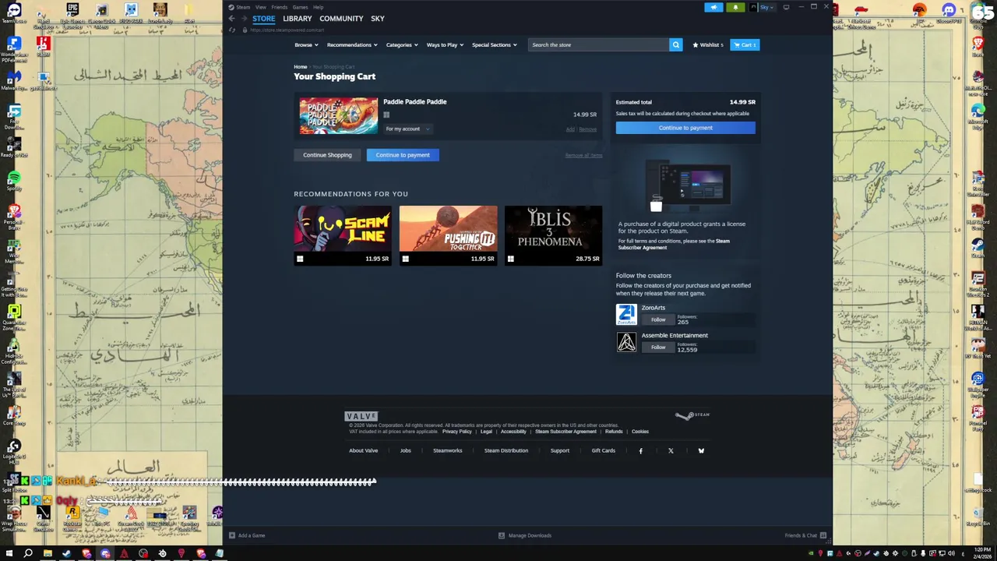Open the Privacy Policy footer link
Image resolution: width=997 pixels, height=561 pixels.
(456, 432)
